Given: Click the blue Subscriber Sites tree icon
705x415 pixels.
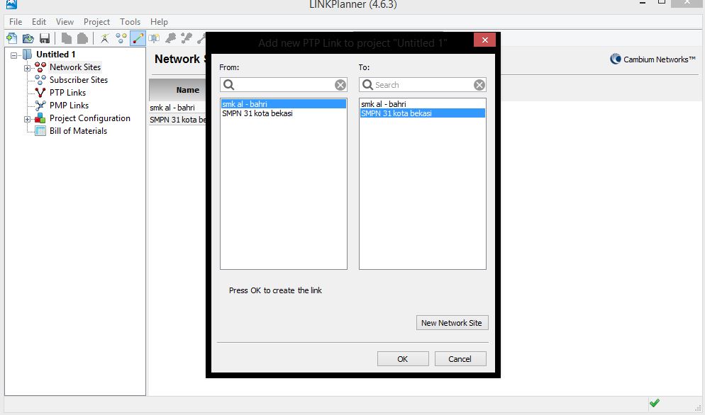Looking at the screenshot, I should pos(40,79).
